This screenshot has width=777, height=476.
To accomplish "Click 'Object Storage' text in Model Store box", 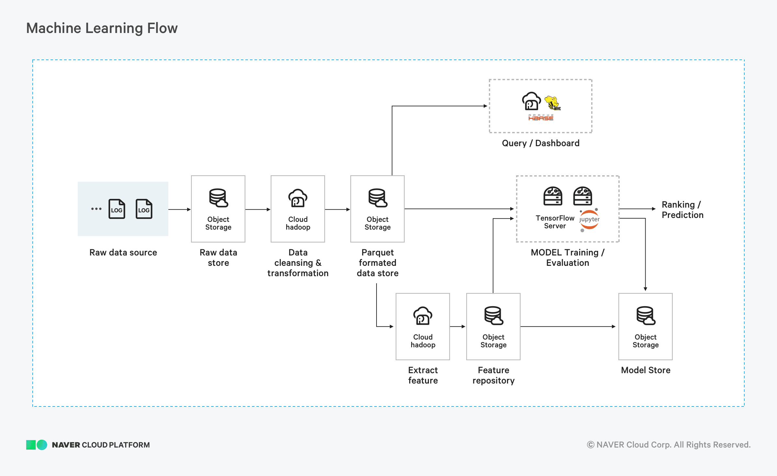I will point(646,341).
